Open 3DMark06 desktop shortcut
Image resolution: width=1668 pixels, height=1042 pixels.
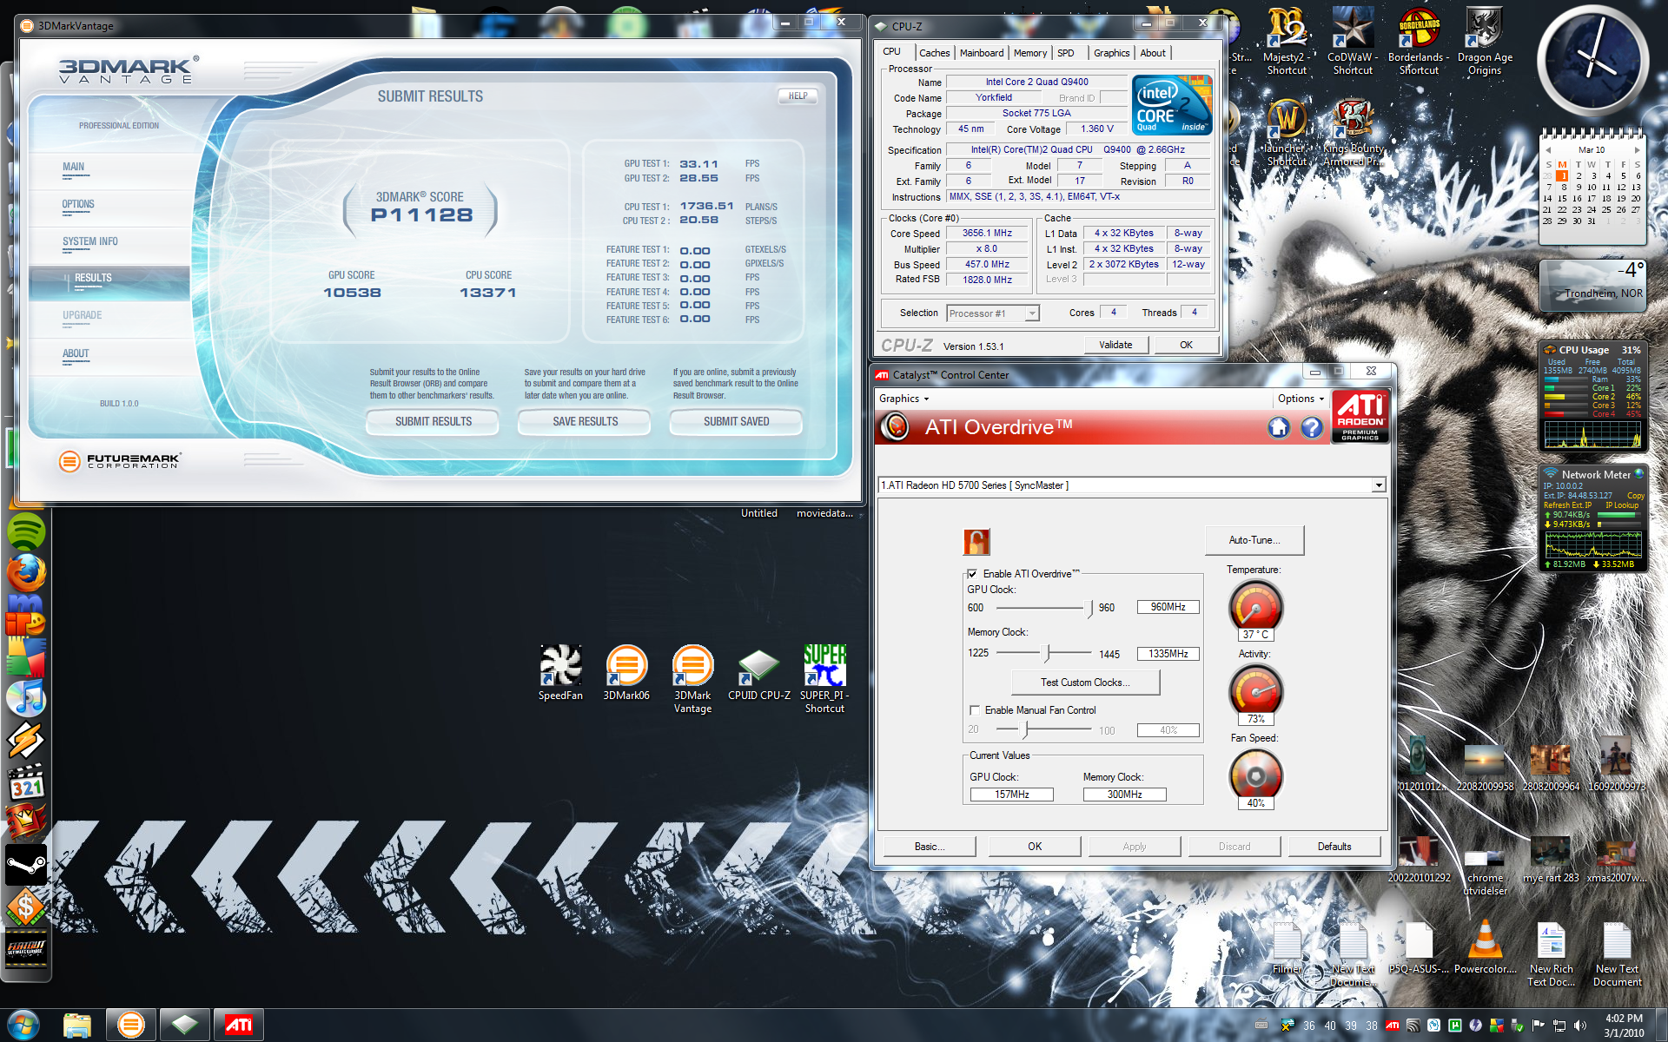[x=626, y=673]
